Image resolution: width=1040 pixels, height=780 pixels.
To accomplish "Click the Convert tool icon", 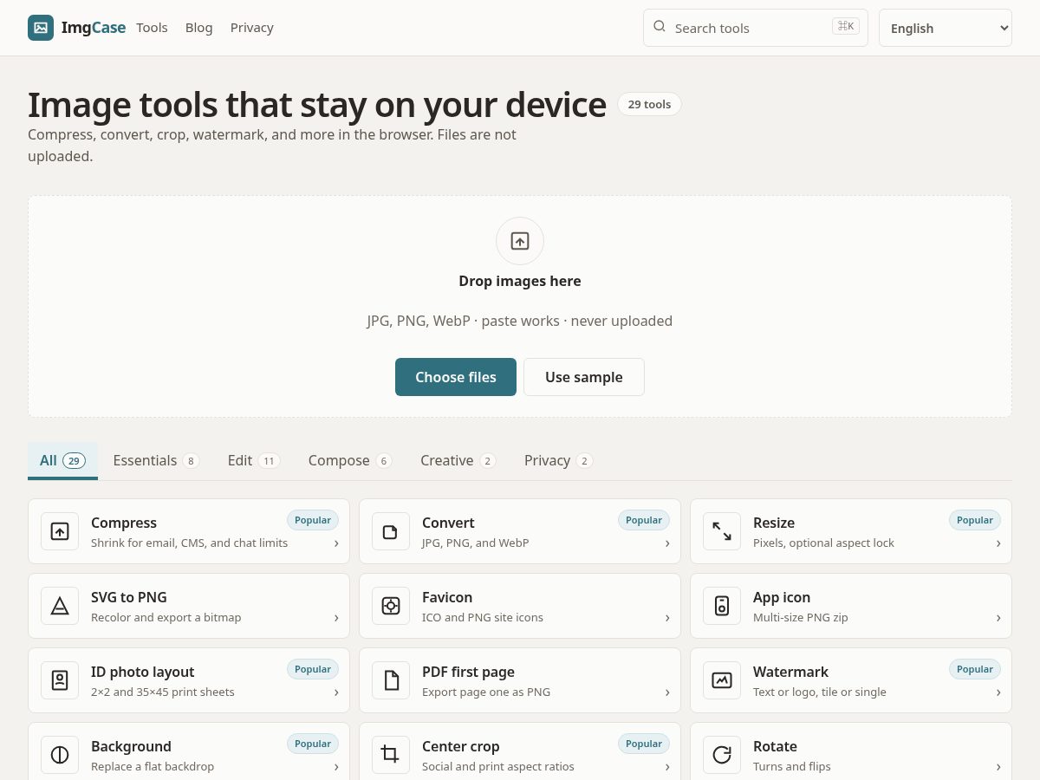I will (x=391, y=531).
